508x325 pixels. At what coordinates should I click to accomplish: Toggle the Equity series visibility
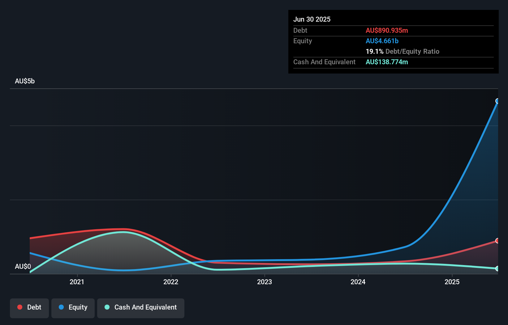(x=73, y=308)
